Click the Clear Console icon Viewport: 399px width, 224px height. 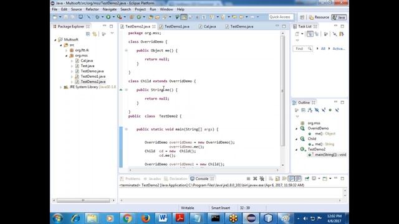(271, 179)
